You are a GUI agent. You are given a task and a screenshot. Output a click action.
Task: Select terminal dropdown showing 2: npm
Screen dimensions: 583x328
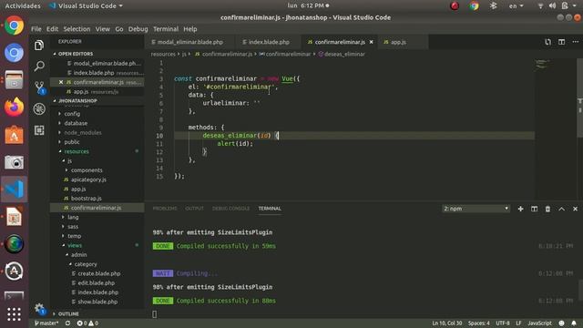(476, 209)
